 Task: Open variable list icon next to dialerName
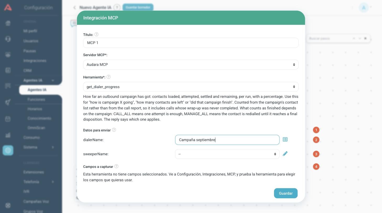click(285, 140)
